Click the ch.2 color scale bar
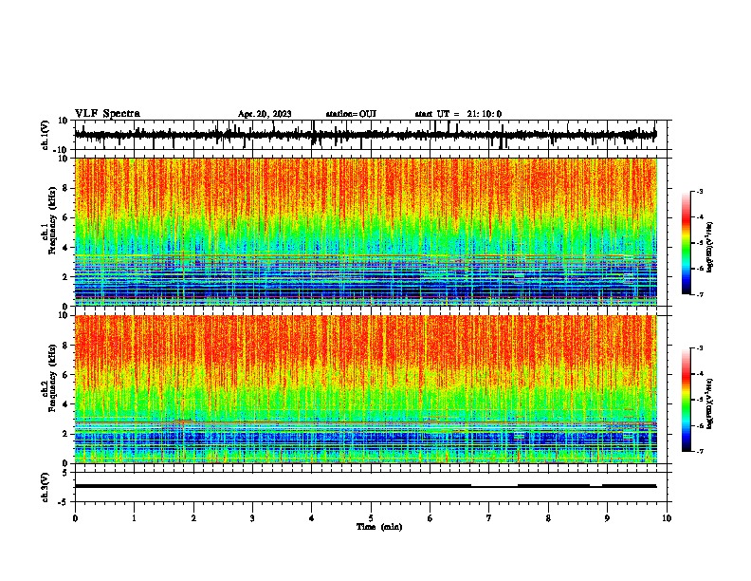The width and height of the screenshot is (751, 581). [x=686, y=400]
